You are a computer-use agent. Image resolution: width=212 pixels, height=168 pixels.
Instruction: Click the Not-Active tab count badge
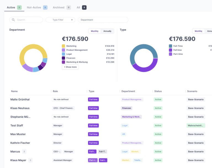(x=45, y=7)
